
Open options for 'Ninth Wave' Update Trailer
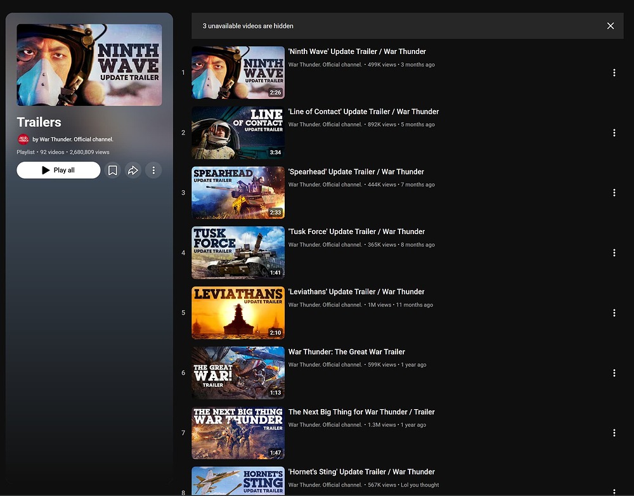[x=614, y=72]
